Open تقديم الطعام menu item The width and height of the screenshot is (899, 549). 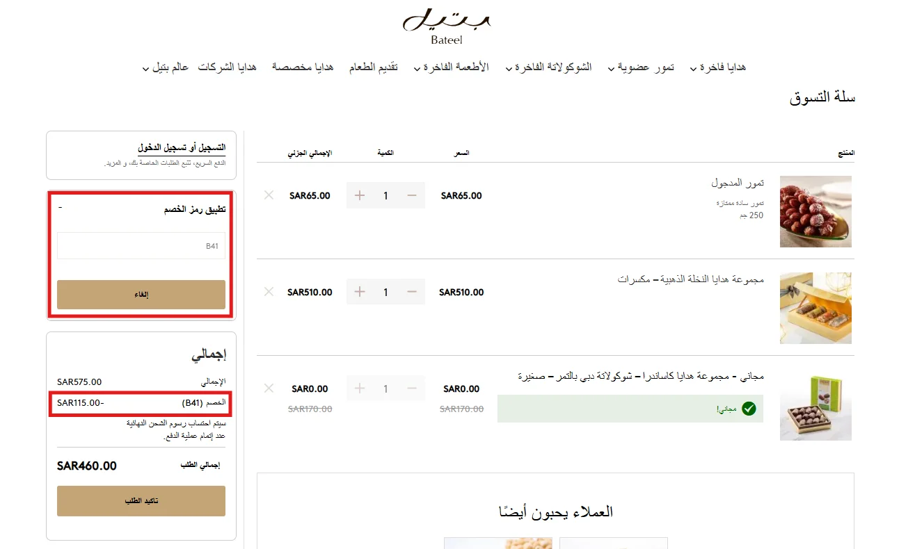373,67
